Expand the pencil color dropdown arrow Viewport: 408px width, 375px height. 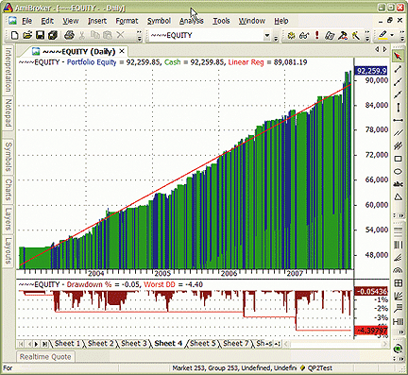point(392,35)
